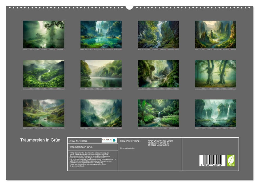The image size is (259, 186).
Task: Click the calendar hanging hole at top
Action: 129,7
